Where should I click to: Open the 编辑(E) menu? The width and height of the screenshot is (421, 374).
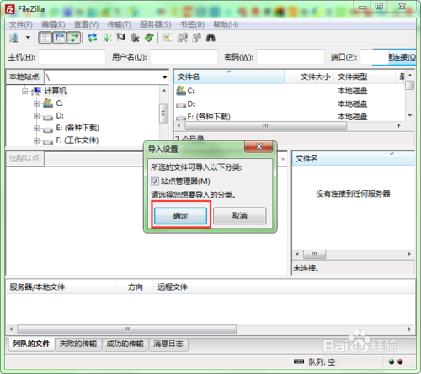click(53, 24)
